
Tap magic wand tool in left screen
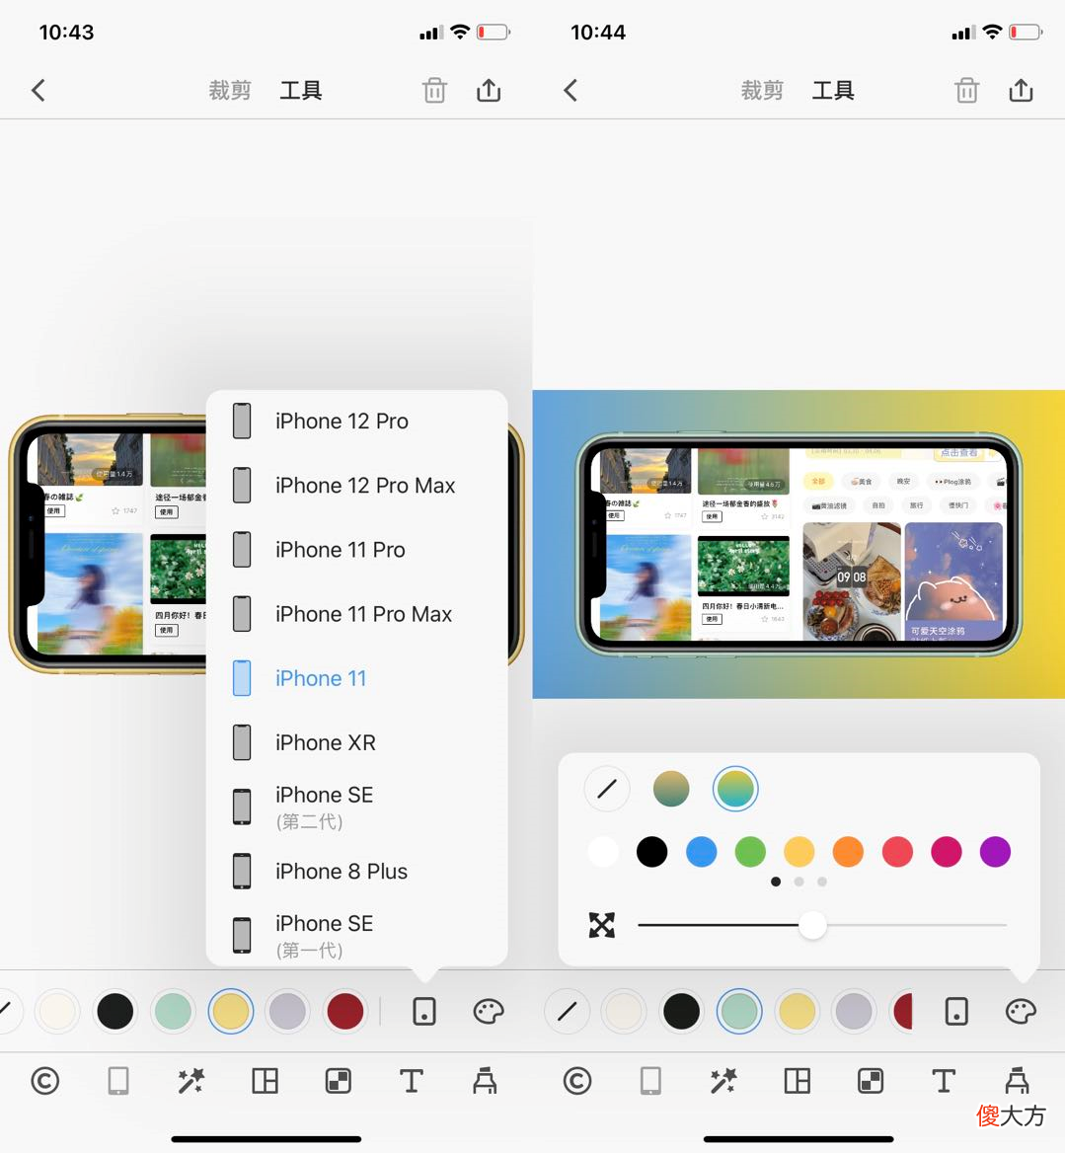[191, 1082]
